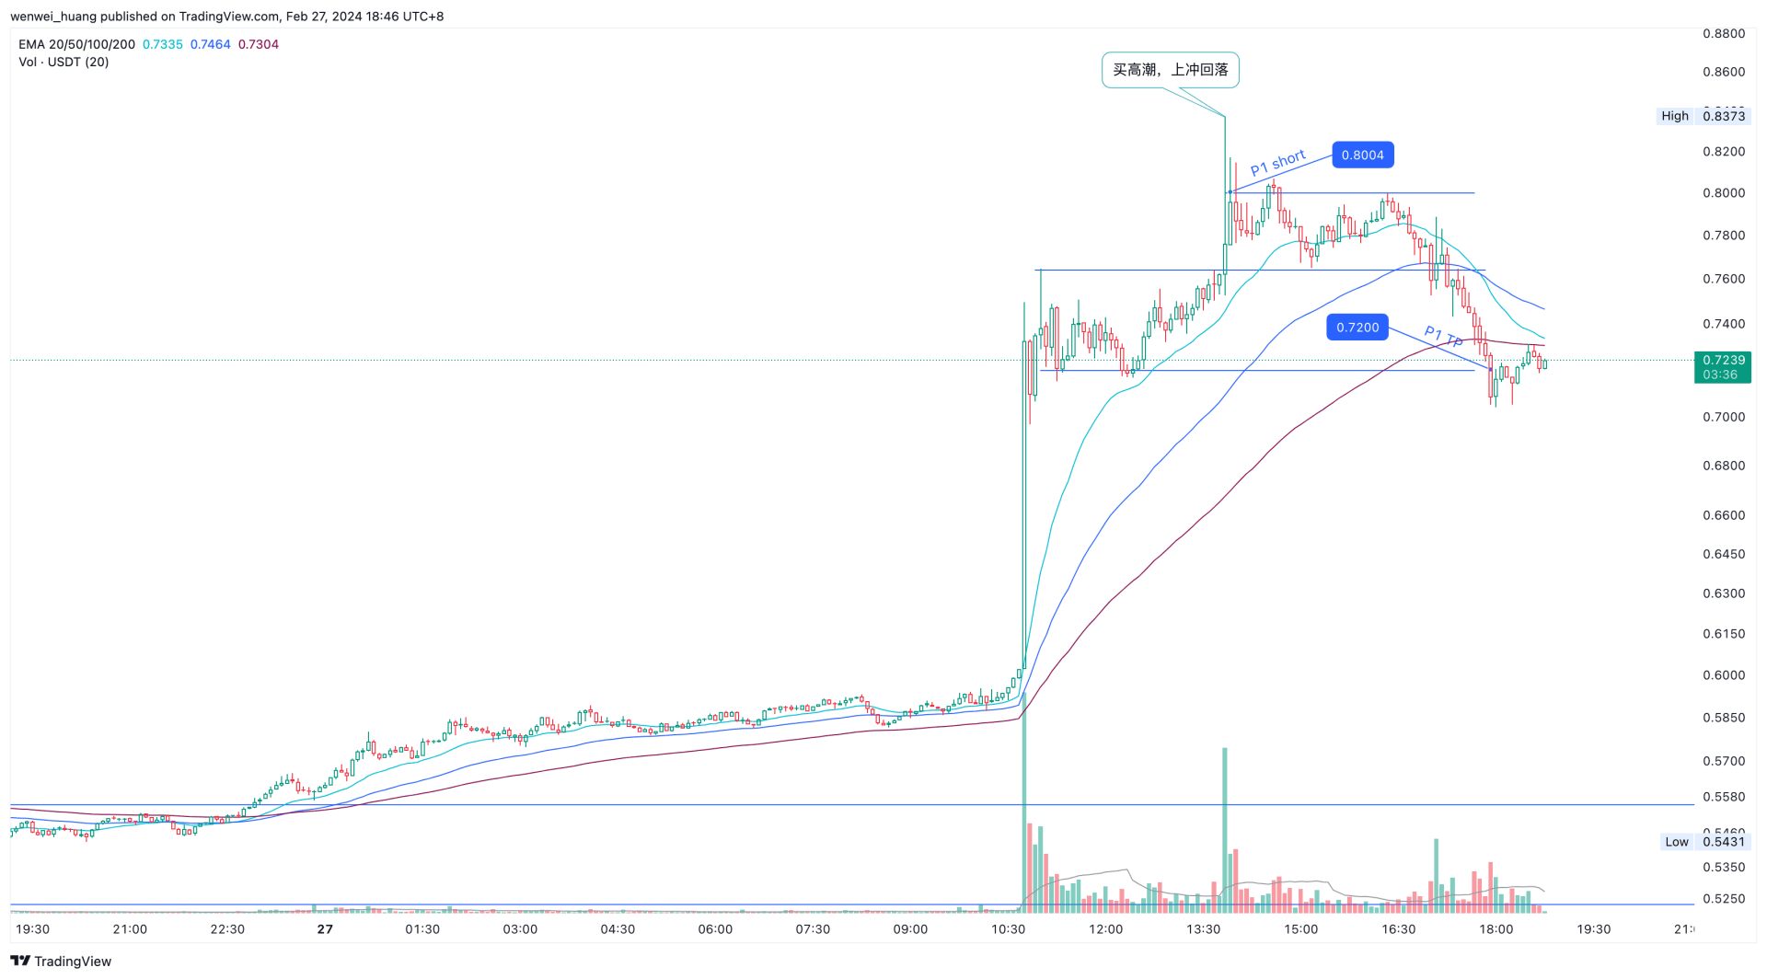Click the 21:00 time axis label

point(130,929)
